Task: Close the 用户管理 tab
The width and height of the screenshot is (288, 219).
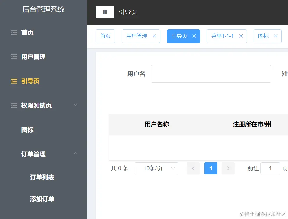Action: 154,36
